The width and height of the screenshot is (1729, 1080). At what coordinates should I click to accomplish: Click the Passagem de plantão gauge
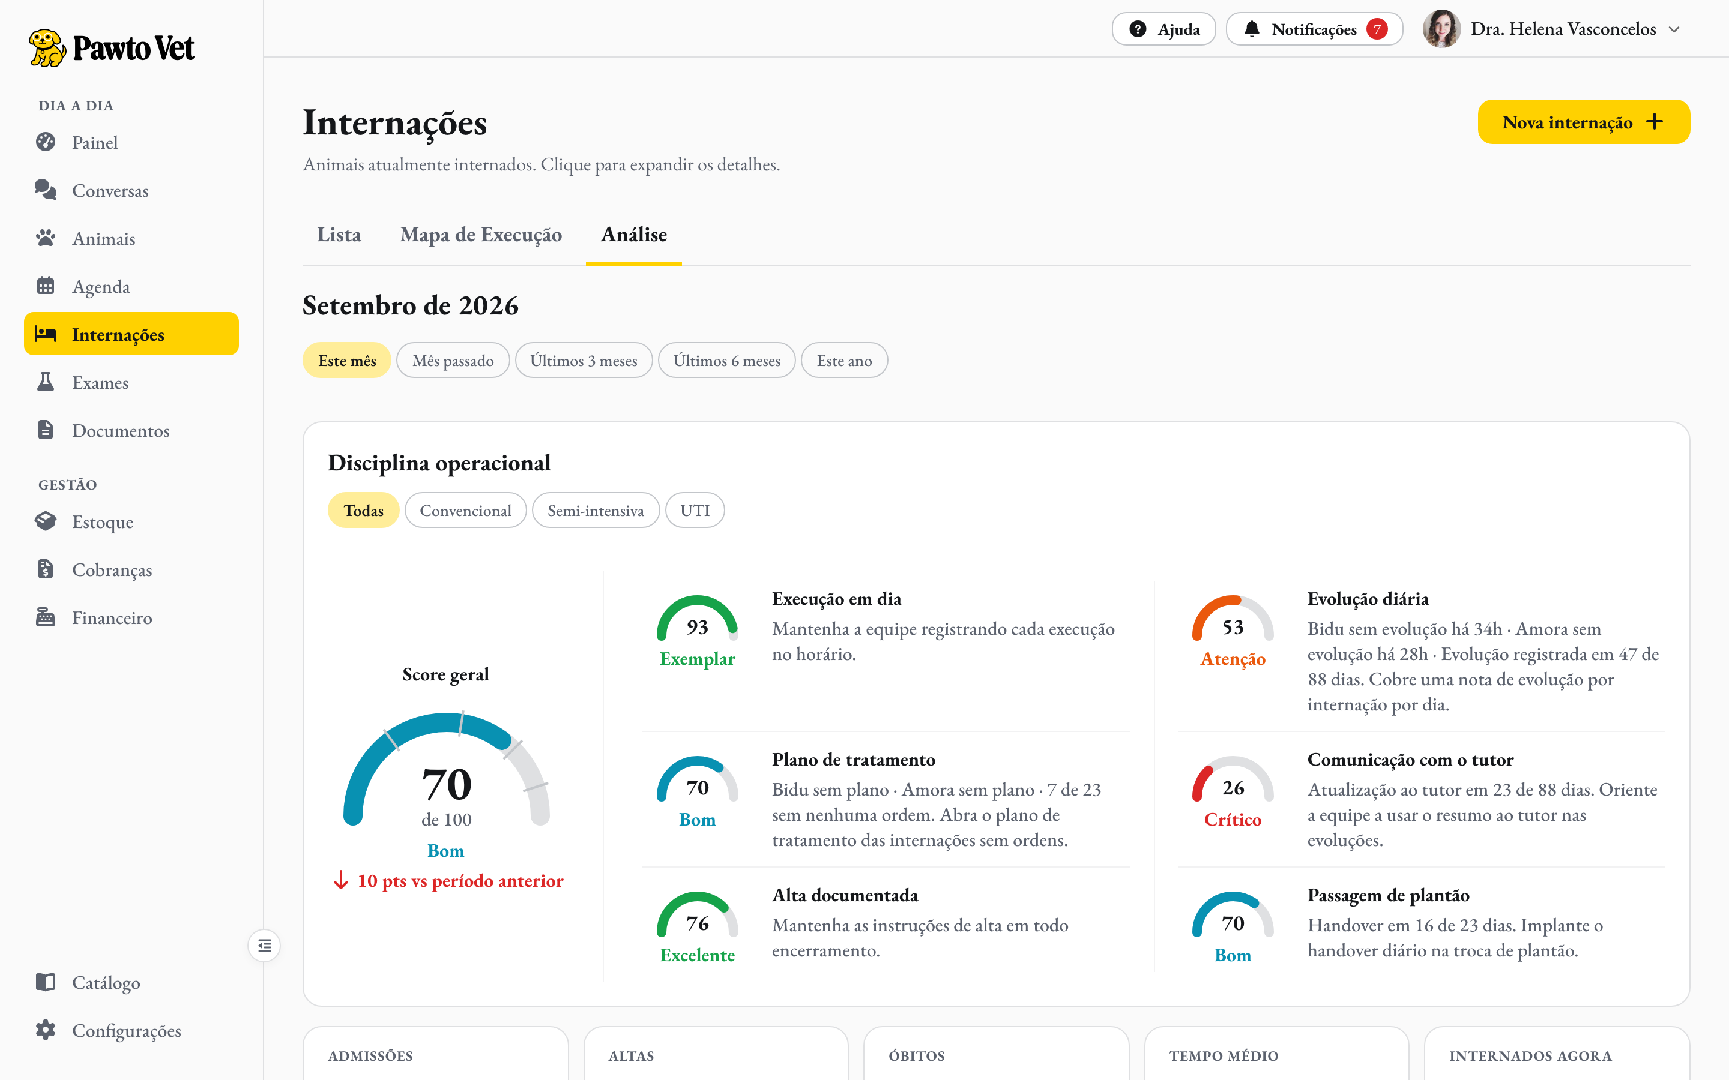coord(1233,916)
